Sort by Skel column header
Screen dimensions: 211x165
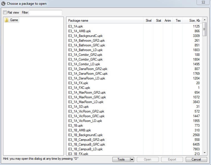(148, 21)
